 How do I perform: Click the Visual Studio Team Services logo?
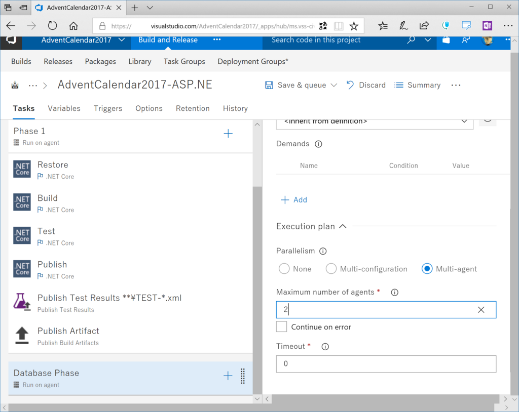point(11,40)
